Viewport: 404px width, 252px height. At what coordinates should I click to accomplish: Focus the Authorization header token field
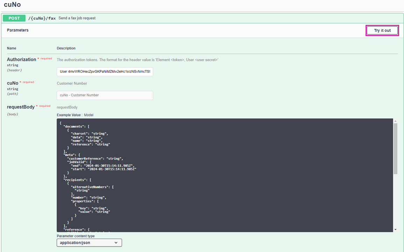tap(105, 72)
